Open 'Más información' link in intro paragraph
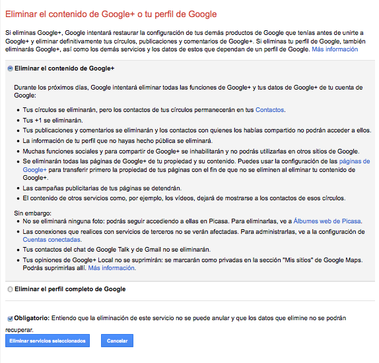This screenshot has height=363, width=379. 335,49
